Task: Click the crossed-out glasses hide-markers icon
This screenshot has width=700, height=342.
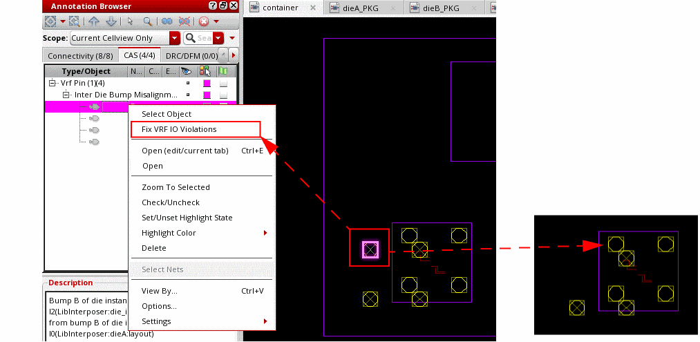Action: point(184,21)
